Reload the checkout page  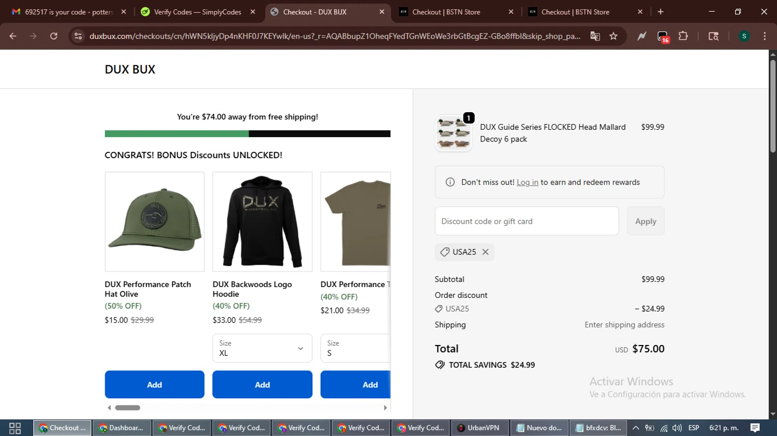tap(53, 36)
